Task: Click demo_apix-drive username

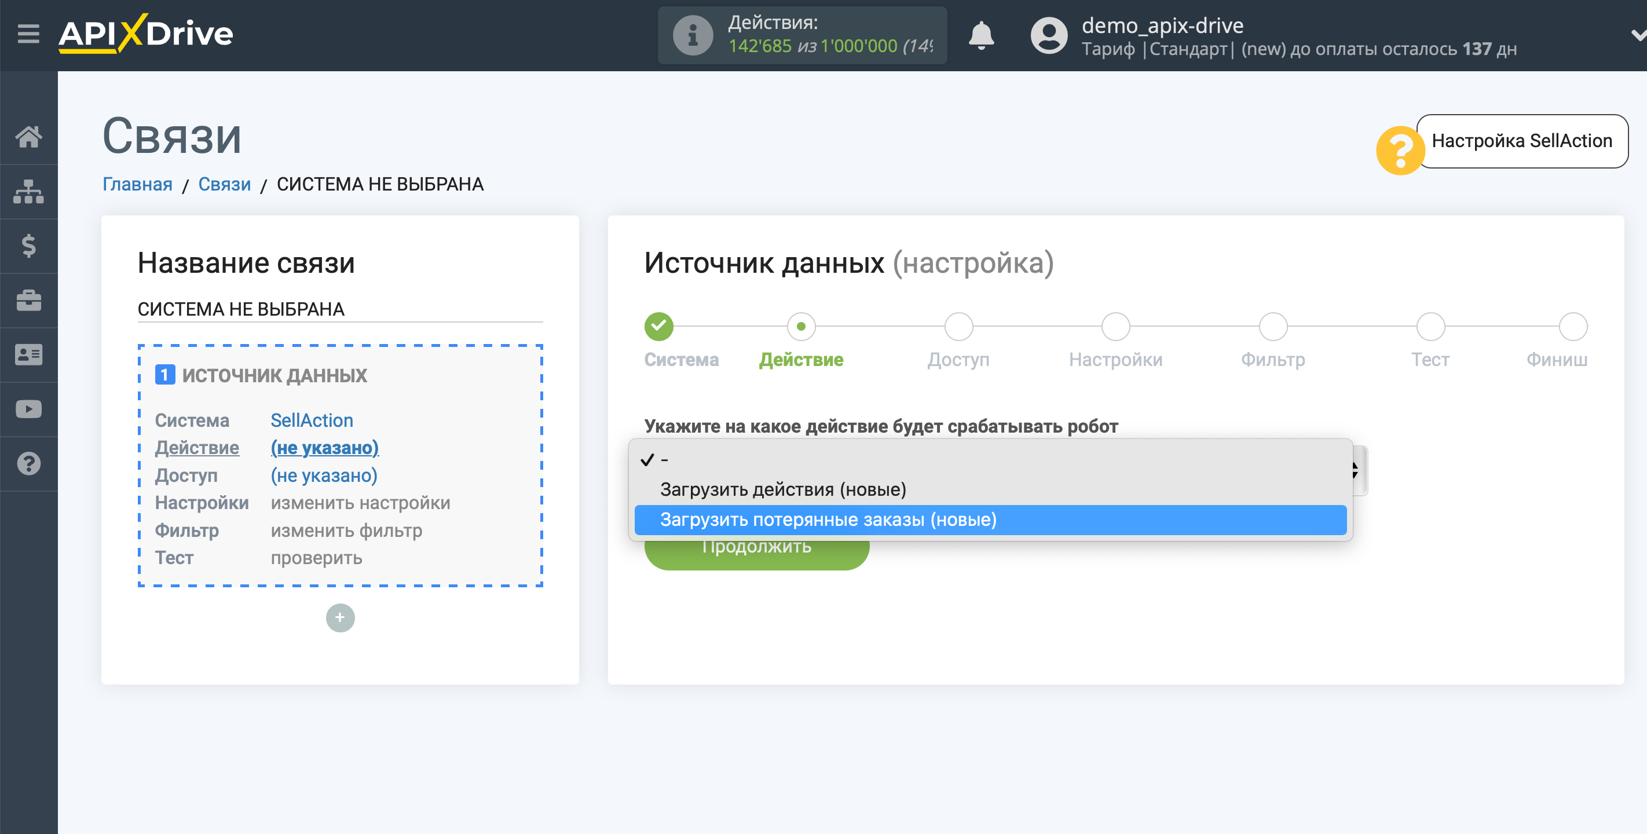Action: [x=1162, y=25]
